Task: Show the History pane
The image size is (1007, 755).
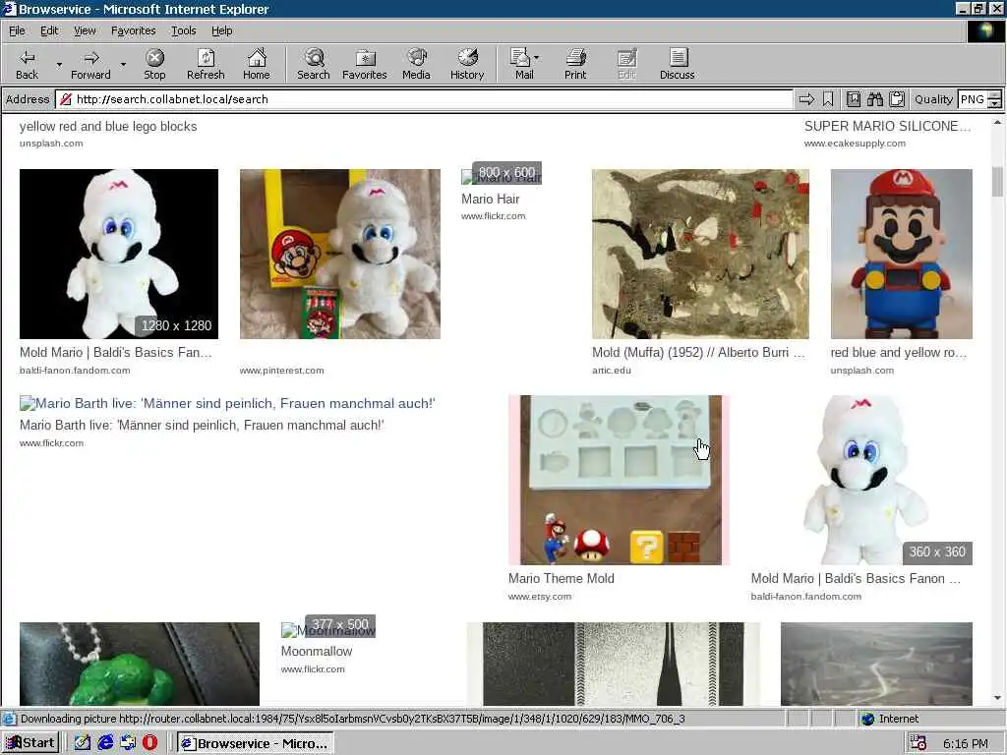Action: (467, 64)
